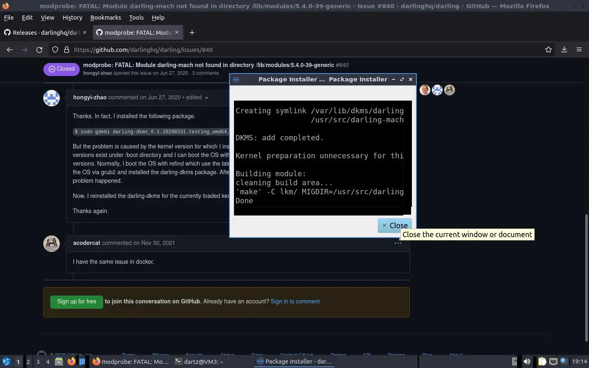Image resolution: width=589 pixels, height=368 pixels.
Task: Switch to workspace 1 on the taskbar
Action: [18, 361]
